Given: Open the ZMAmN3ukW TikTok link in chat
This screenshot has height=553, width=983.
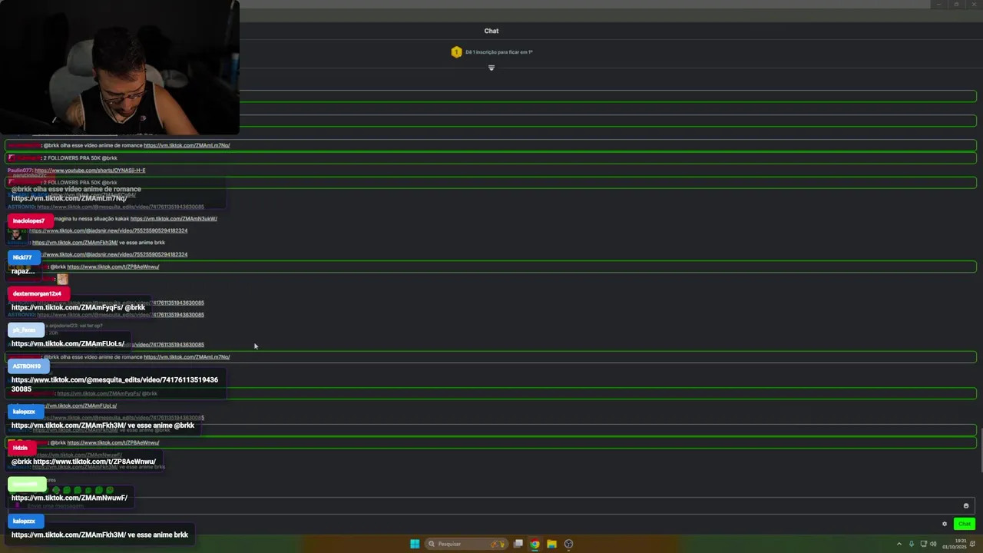Looking at the screenshot, I should [x=174, y=219].
